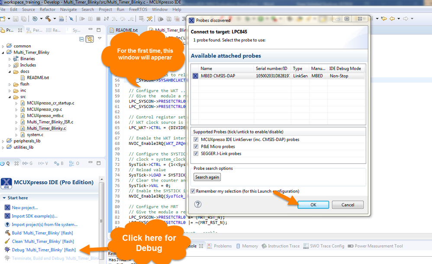432x264 pixels.
Task: Collapse the Multi_Timer_Blinky project node
Action: click(3, 53)
